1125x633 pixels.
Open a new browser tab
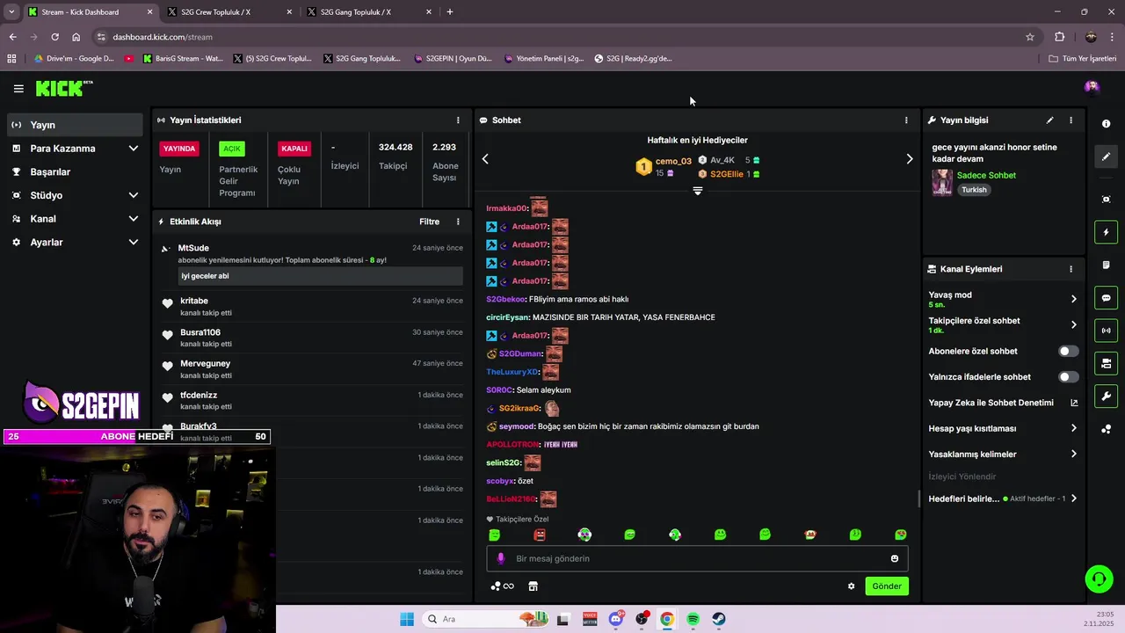tap(450, 12)
